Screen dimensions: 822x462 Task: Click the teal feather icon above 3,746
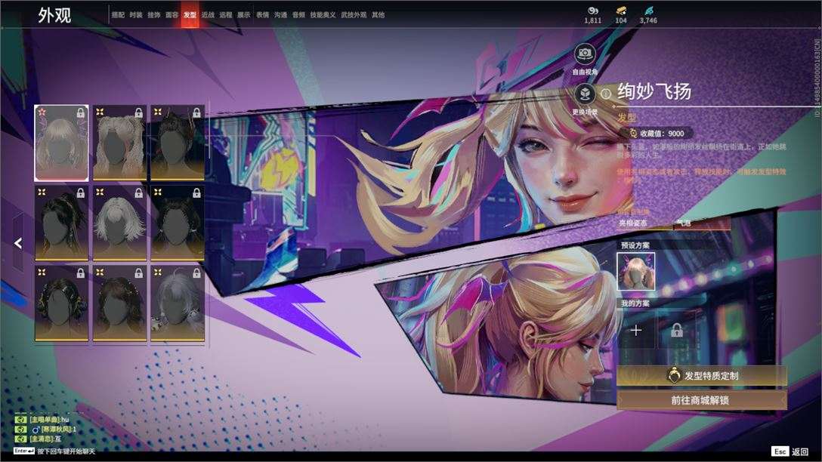(x=648, y=11)
